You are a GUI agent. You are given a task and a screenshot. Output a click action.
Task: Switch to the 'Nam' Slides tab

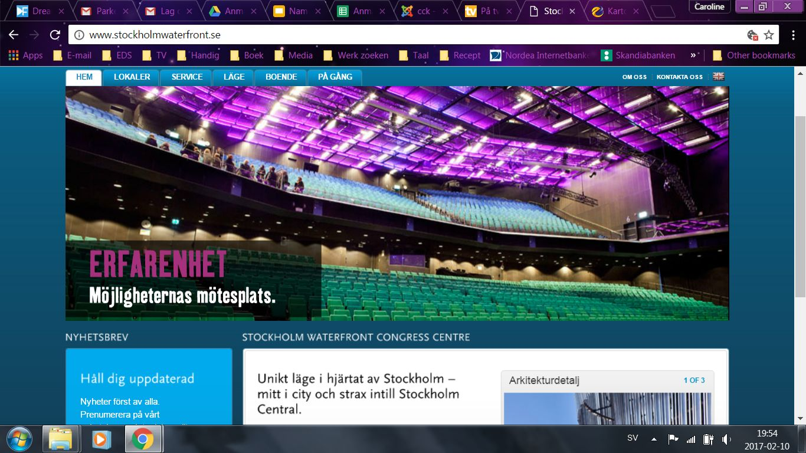(x=296, y=11)
